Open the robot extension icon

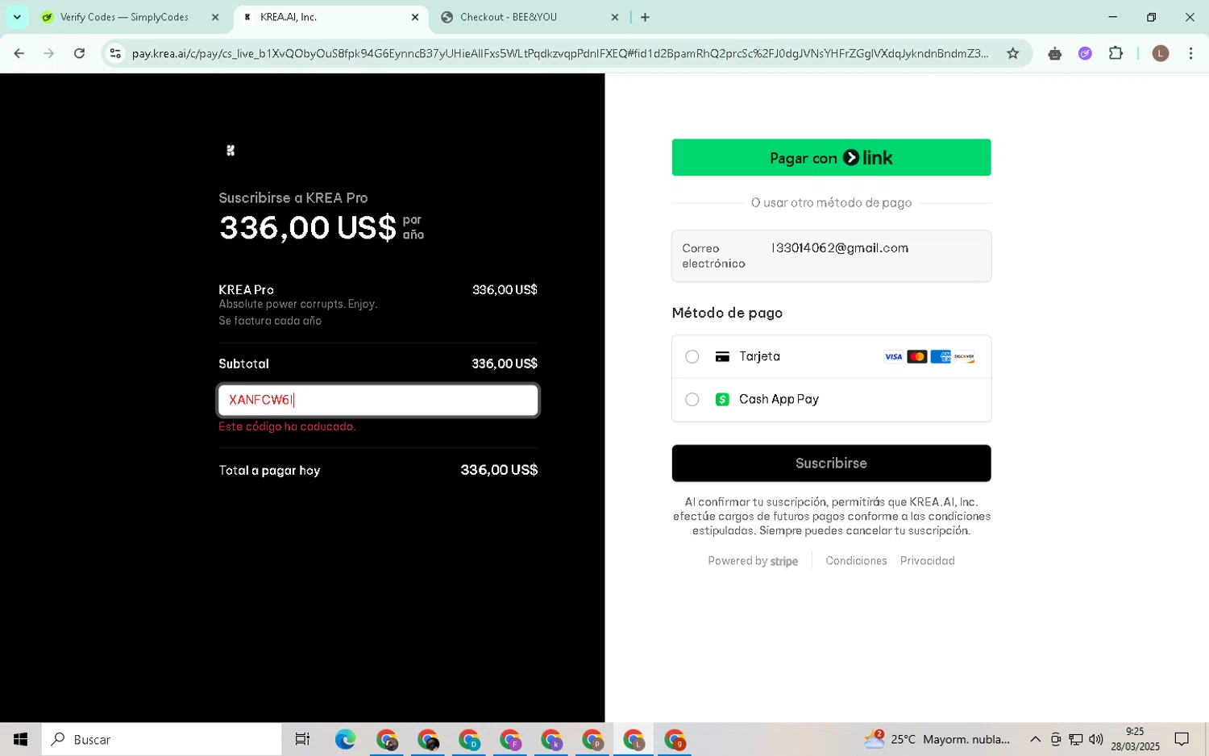tap(1055, 53)
